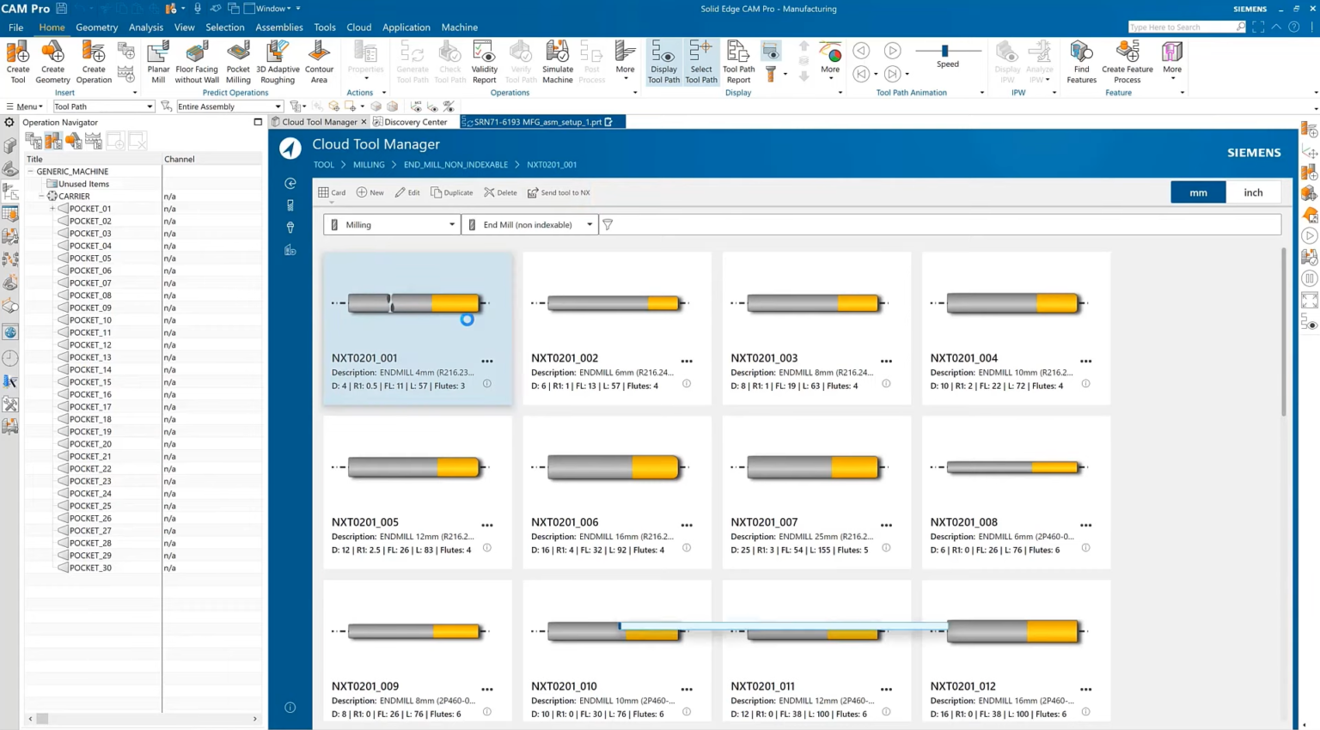Run the Validity Report
1320x730 pixels.
[484, 60]
